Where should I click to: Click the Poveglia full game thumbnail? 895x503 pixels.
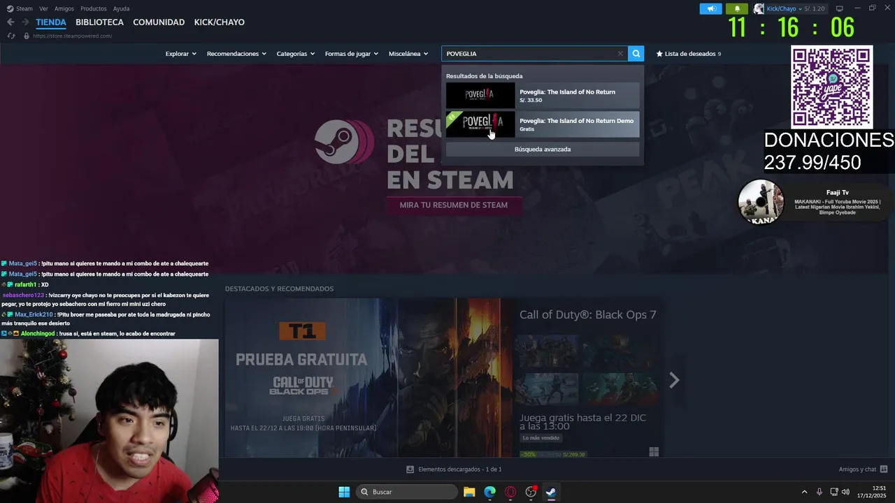pyautogui.click(x=480, y=96)
